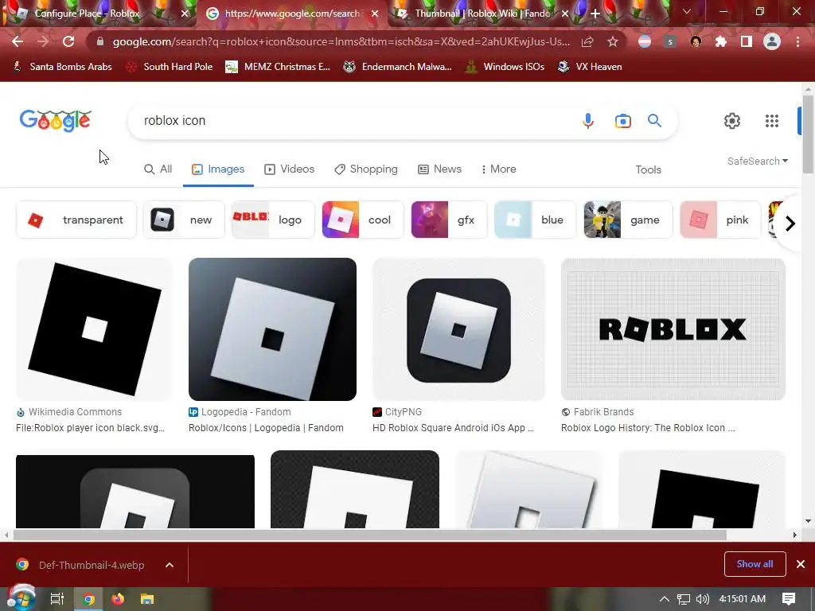Reload the page with the refresh icon
This screenshot has height=611, width=815.
[x=68, y=41]
